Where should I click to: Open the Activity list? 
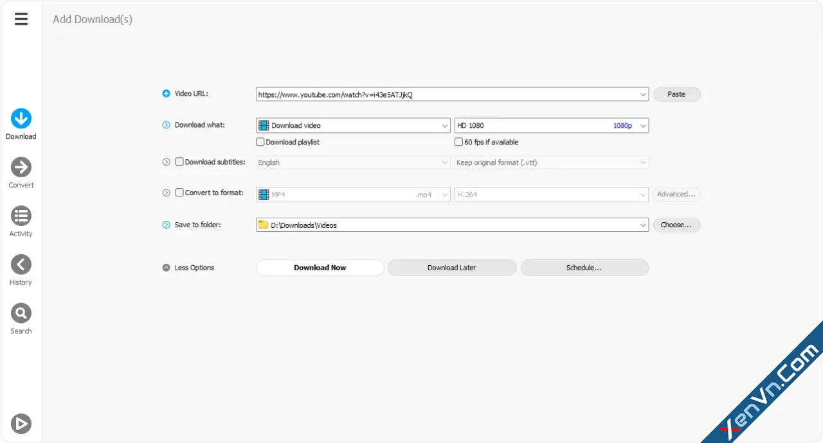(x=21, y=222)
